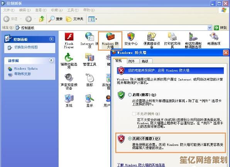Open the Security Center (安全中心) icon

coord(131,39)
